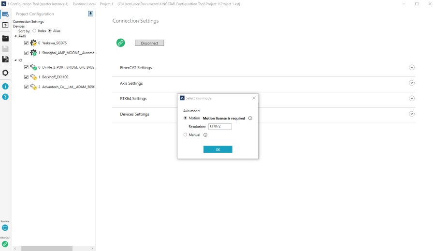Uncheck the Yaskawa_SGD7S axis checkbox
Image resolution: width=435 pixels, height=251 pixels.
coord(27,43)
